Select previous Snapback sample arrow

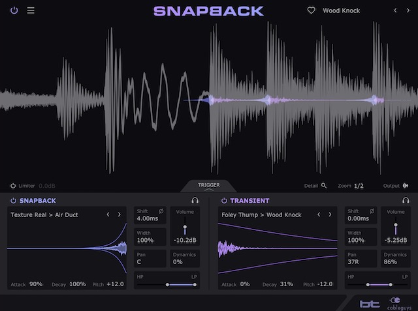[108, 215]
